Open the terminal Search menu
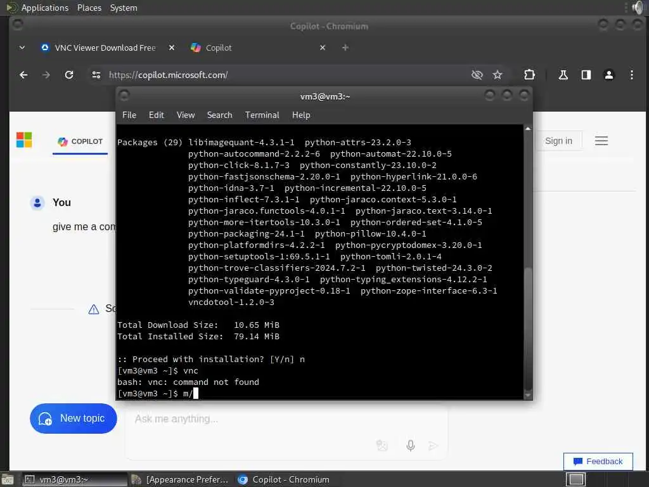Viewport: 649px width, 487px height. pos(219,115)
